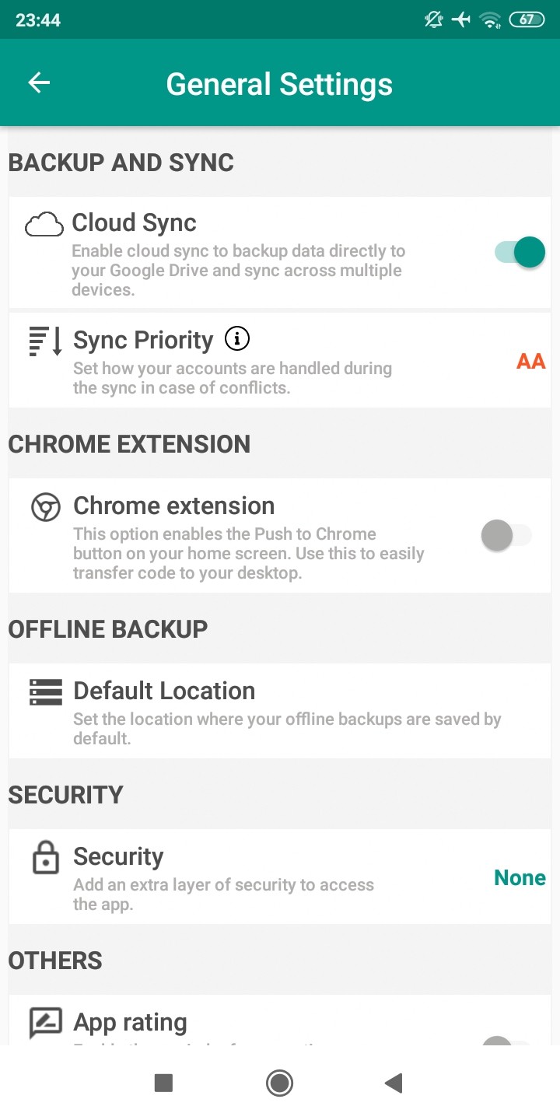Tap the Cloud Sync cloud icon
Screen dimensions: 560x1120
tap(44, 225)
